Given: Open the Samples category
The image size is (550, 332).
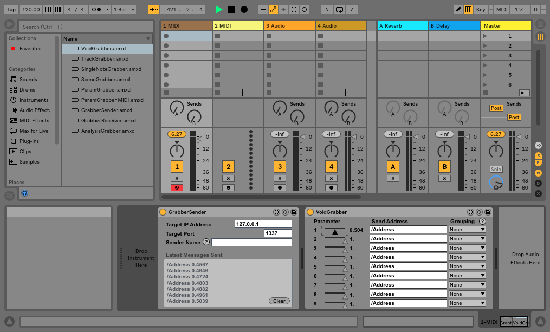Looking at the screenshot, I should coord(29,161).
